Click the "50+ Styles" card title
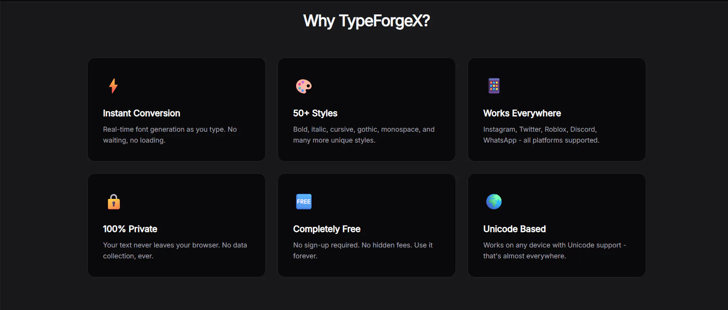The image size is (728, 310). tap(315, 113)
